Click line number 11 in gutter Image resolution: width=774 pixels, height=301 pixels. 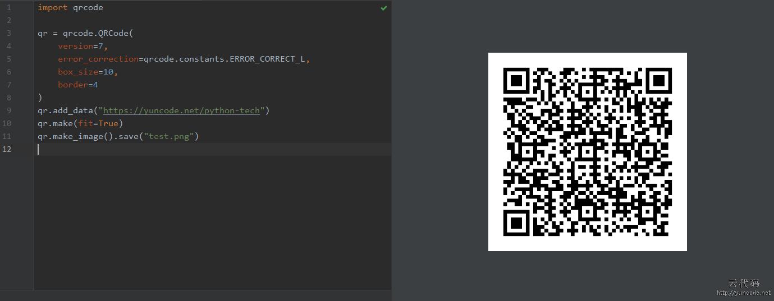pyautogui.click(x=7, y=136)
